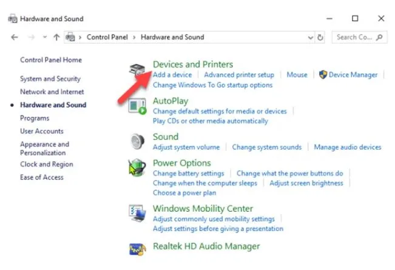The height and width of the screenshot is (270, 395).
Task: Maximize the Hardware and Sound window
Action: 355,18
